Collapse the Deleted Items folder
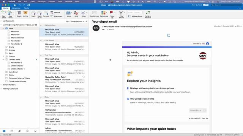Viewport: 243px width, 136px height. point(3,60)
